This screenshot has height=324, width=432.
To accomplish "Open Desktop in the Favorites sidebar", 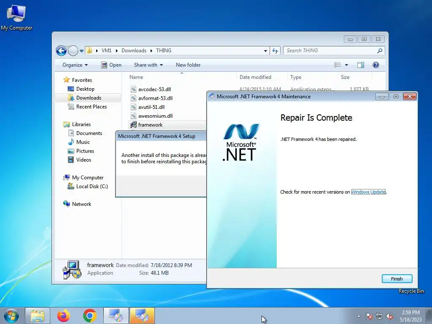I will click(85, 89).
